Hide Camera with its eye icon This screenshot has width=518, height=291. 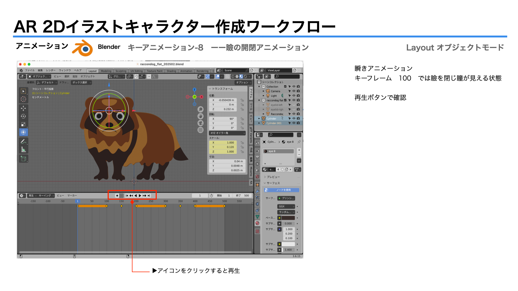[294, 91]
